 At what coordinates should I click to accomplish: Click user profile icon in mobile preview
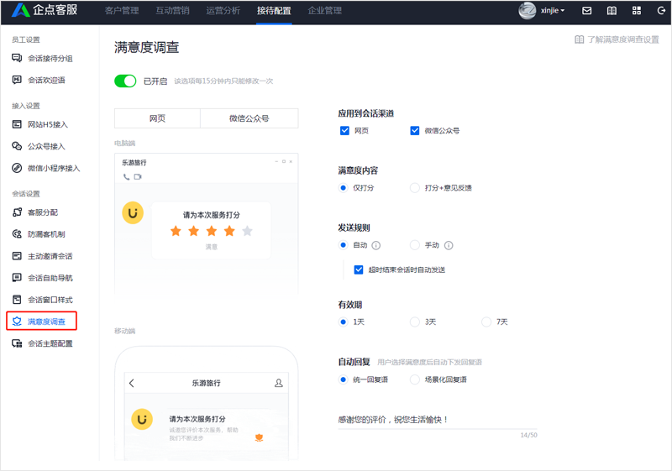click(279, 383)
